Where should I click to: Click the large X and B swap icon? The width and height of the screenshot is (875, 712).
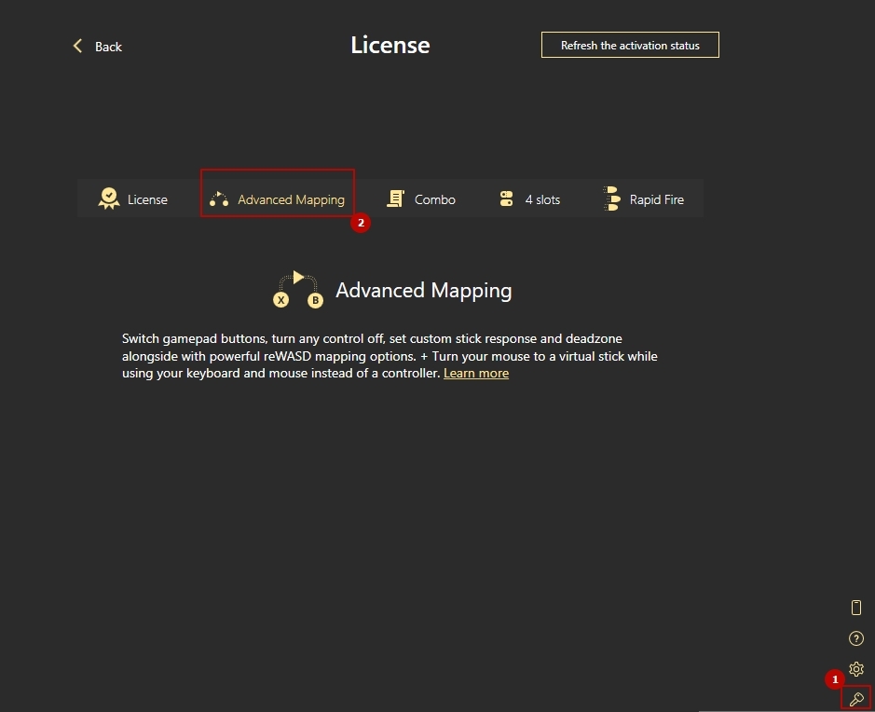pos(297,289)
